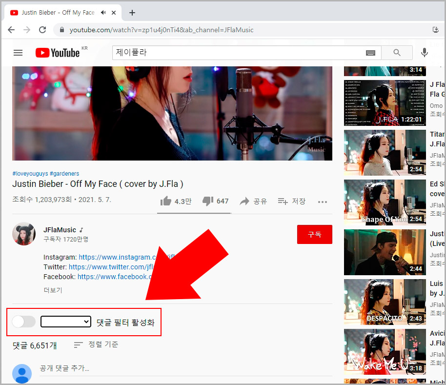Viewport: 446px width, 385px height.
Task: Open the Twitter link in the description
Action: [x=111, y=267]
